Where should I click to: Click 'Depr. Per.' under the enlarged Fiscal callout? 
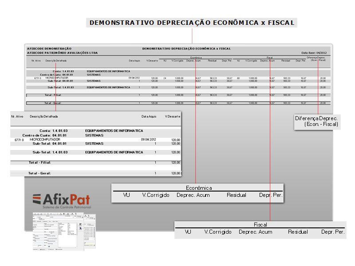[333, 232]
